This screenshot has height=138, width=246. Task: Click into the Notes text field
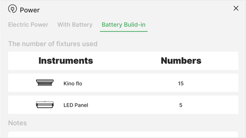[123, 135]
